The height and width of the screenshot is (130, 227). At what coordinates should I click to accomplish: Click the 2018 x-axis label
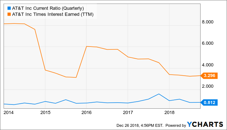tap(169, 112)
